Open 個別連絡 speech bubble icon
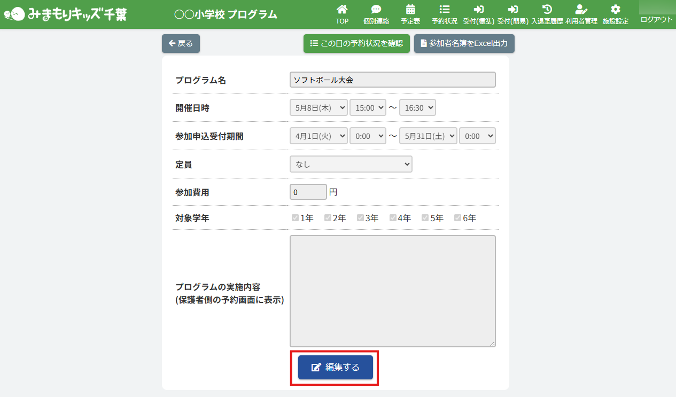This screenshot has height=397, width=676. tap(376, 10)
